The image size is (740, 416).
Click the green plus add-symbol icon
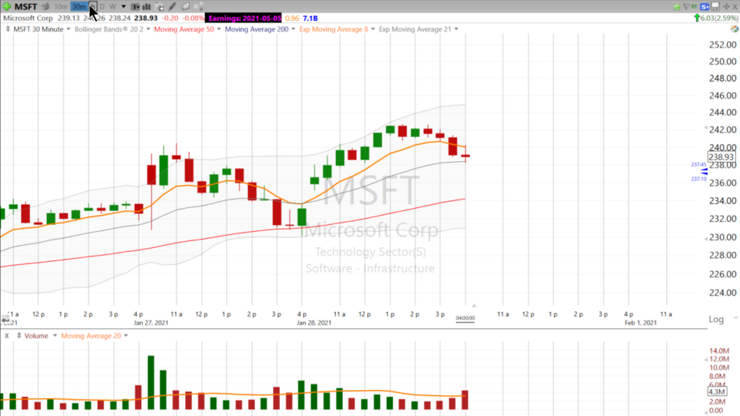[7, 7]
